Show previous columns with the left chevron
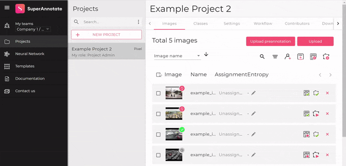Screen dimensions: 346x166 click(x=320, y=75)
